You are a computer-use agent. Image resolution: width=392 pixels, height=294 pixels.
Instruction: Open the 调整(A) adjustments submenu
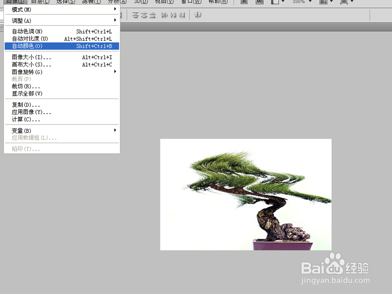tap(62, 21)
